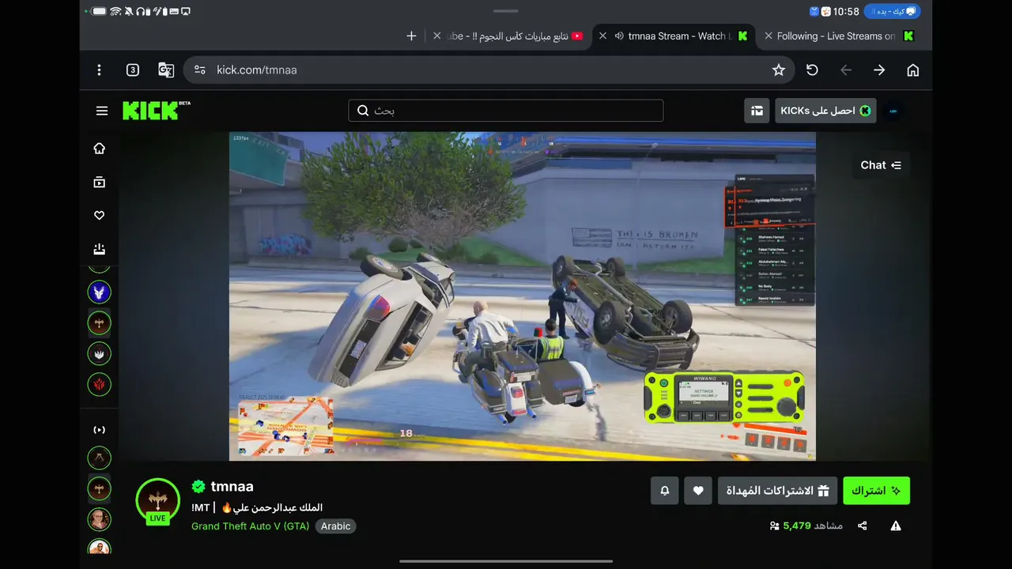
Task: Open the user profile avatar in Kick header
Action: (x=893, y=111)
